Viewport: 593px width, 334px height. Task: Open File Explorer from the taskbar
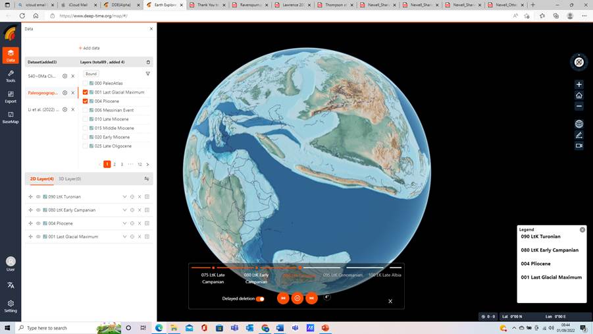pyautogui.click(x=174, y=328)
